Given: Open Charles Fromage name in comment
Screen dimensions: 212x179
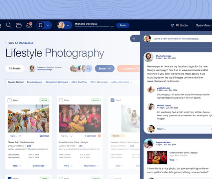Looking at the screenshot, I should (x=163, y=56).
